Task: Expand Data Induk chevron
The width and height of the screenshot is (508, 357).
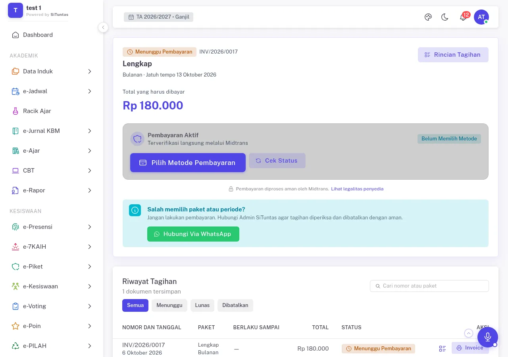Action: (90, 71)
